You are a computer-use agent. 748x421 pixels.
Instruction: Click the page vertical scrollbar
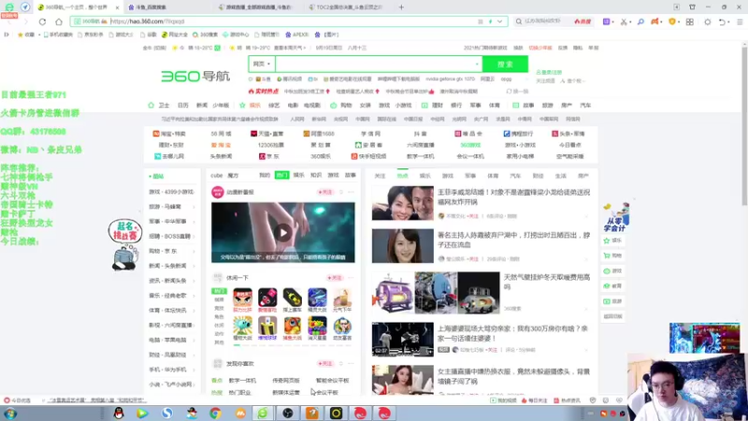coord(744,124)
